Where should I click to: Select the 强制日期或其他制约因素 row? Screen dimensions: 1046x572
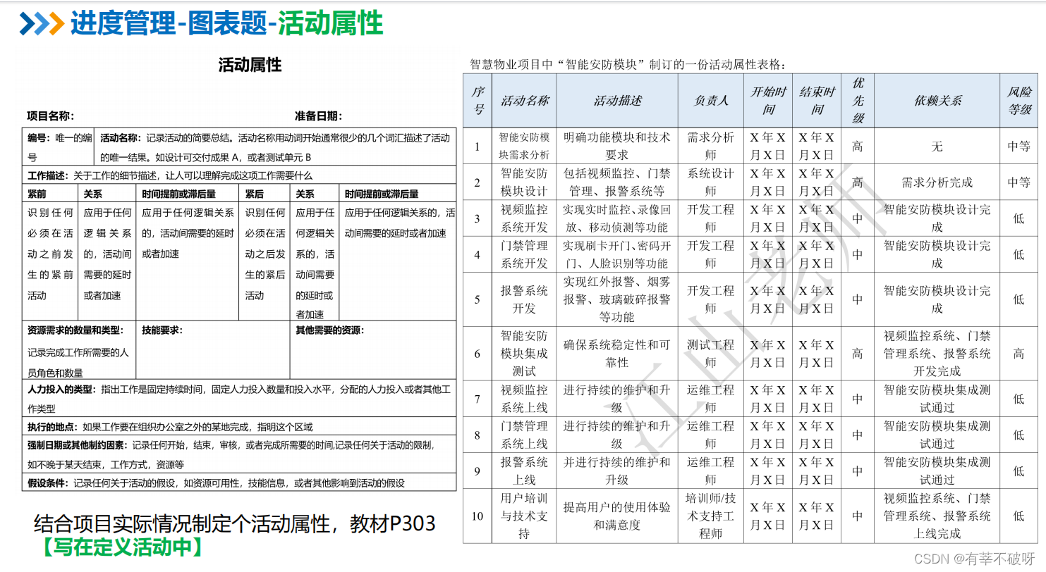239,454
